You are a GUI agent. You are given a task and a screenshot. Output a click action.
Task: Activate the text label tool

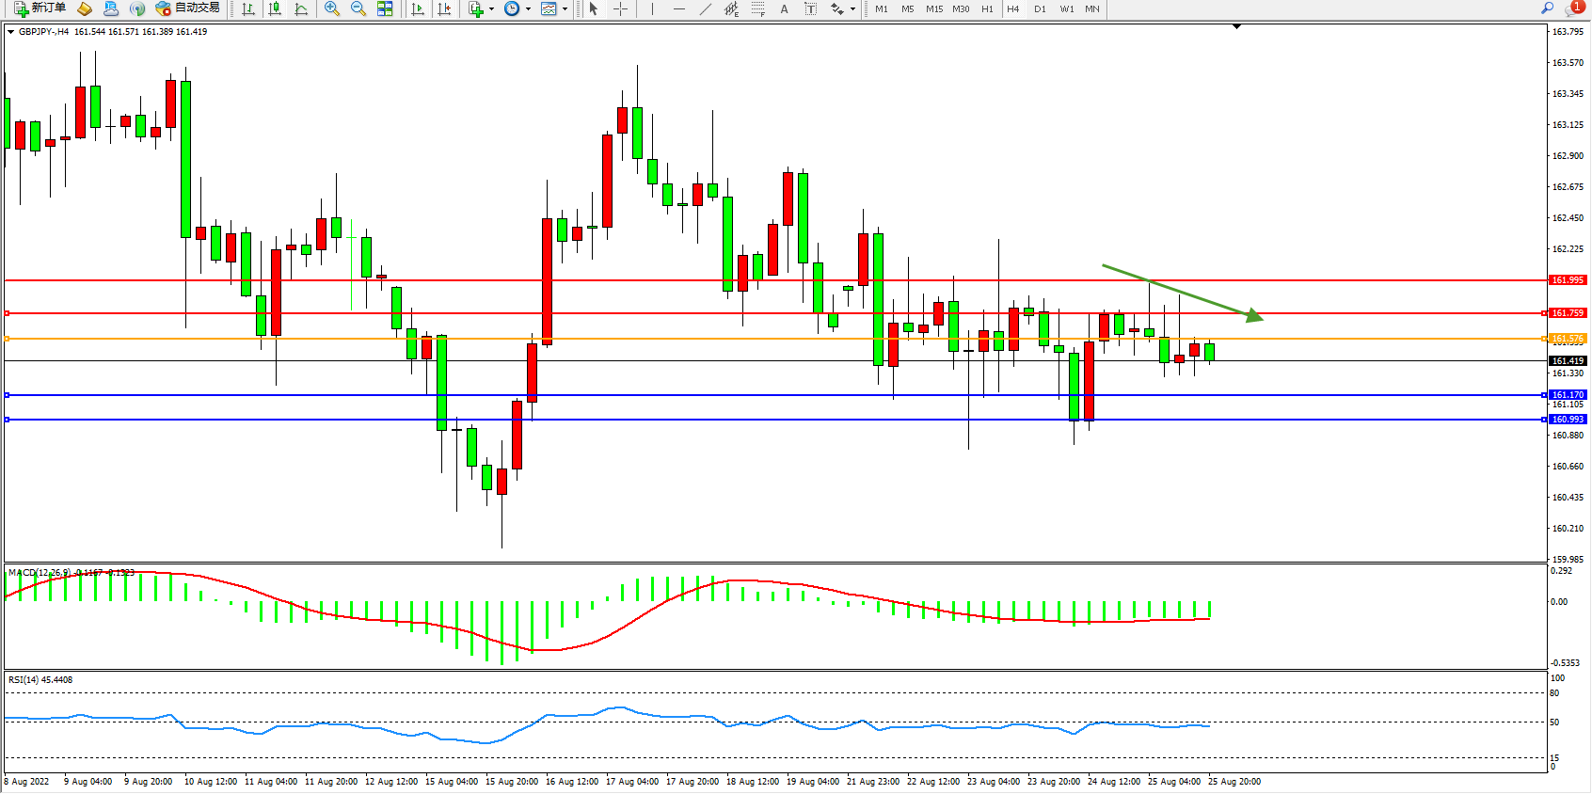pyautogui.click(x=784, y=8)
